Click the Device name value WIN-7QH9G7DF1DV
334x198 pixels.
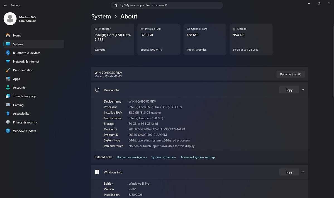[x=142, y=102]
